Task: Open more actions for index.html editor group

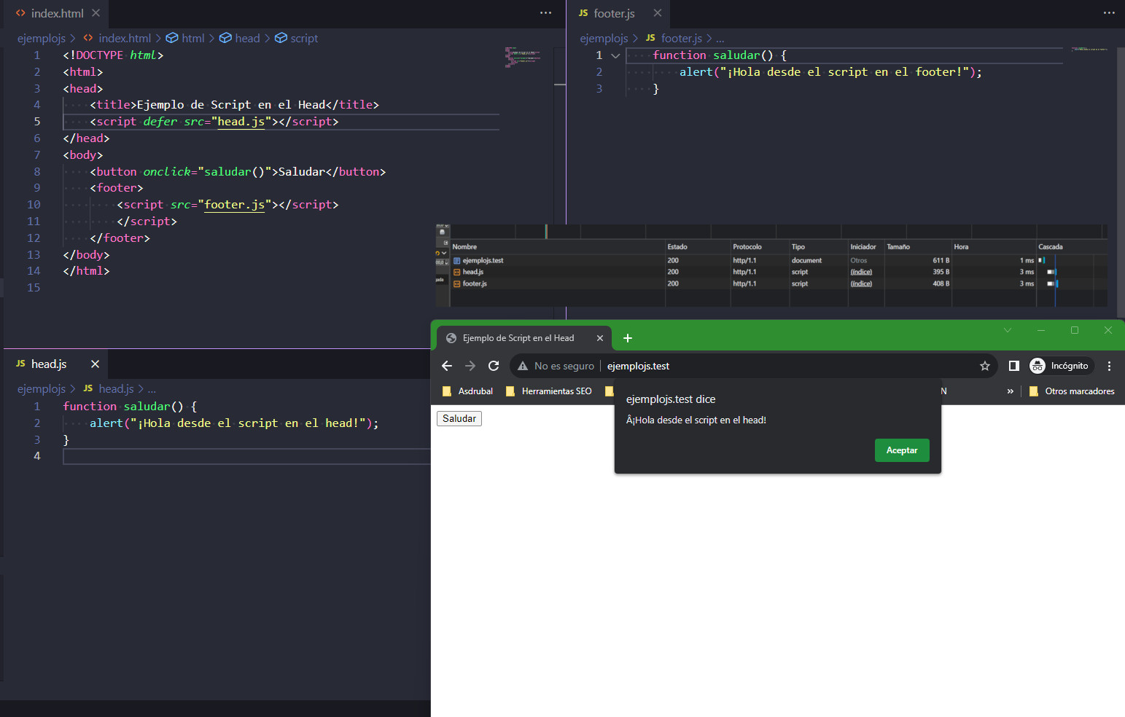Action: [545, 13]
